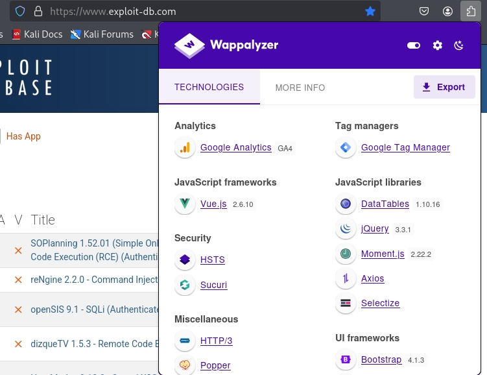The image size is (487, 375).
Task: Click the Moment.js clock icon
Action: coord(346,254)
